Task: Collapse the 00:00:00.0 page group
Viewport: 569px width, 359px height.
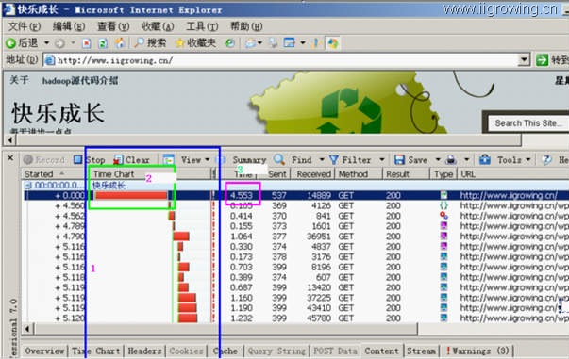Action: pyautogui.click(x=27, y=186)
